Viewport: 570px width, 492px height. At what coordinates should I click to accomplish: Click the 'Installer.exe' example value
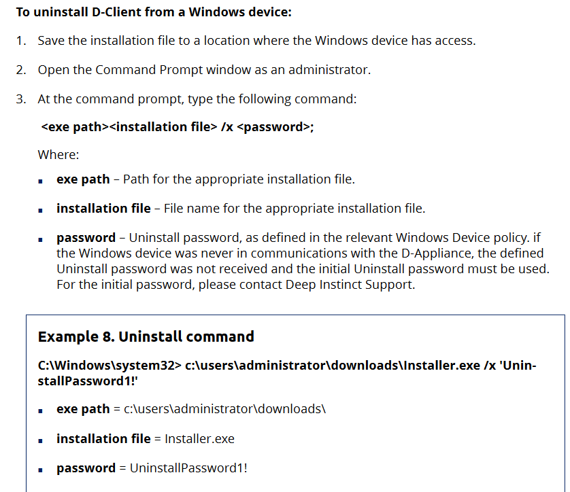click(199, 439)
